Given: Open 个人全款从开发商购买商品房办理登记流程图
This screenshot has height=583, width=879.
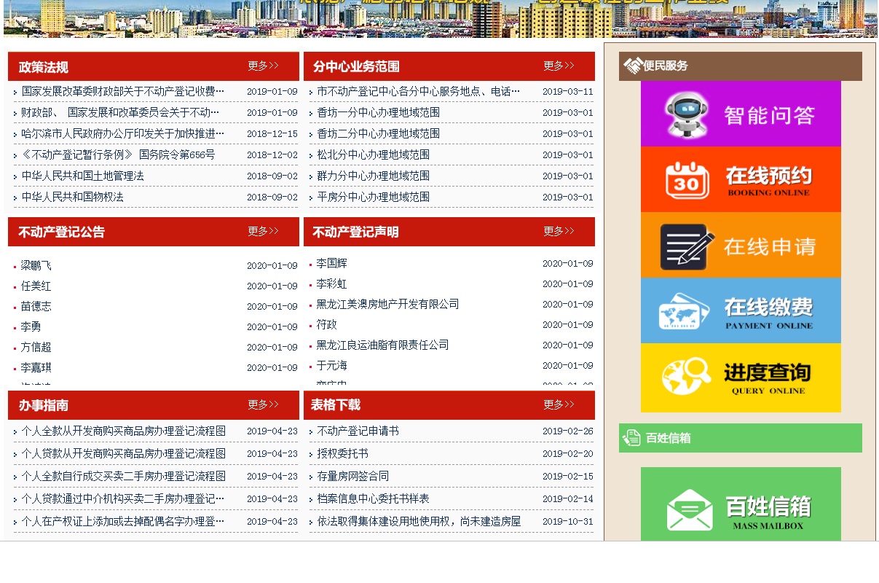Looking at the screenshot, I should pos(124,431).
